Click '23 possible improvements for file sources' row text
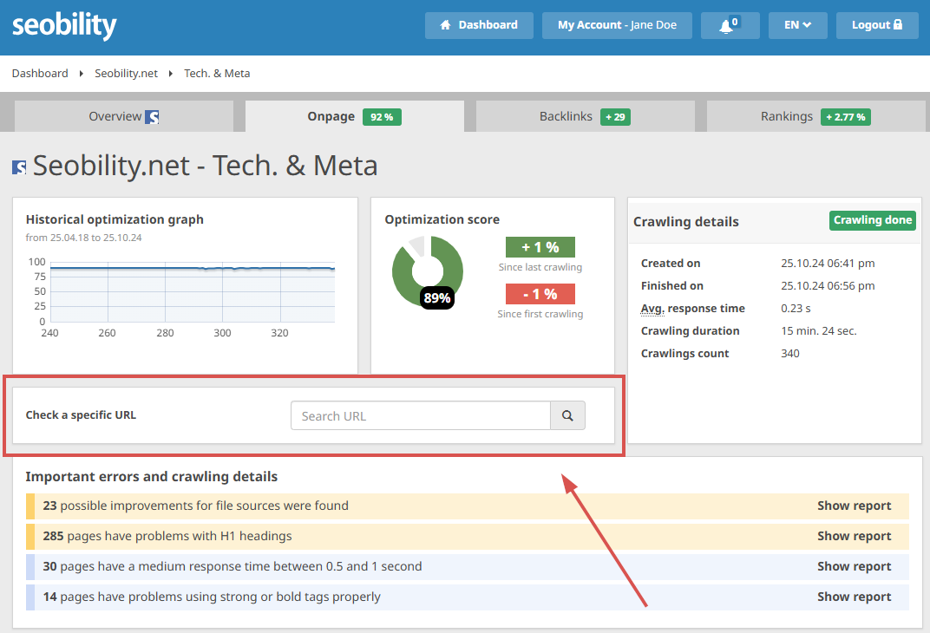930x633 pixels. [196, 506]
